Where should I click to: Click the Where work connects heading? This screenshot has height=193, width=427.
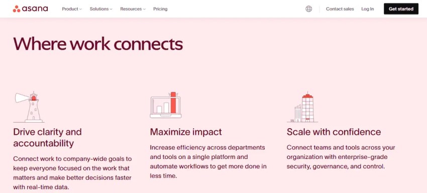pos(98,44)
